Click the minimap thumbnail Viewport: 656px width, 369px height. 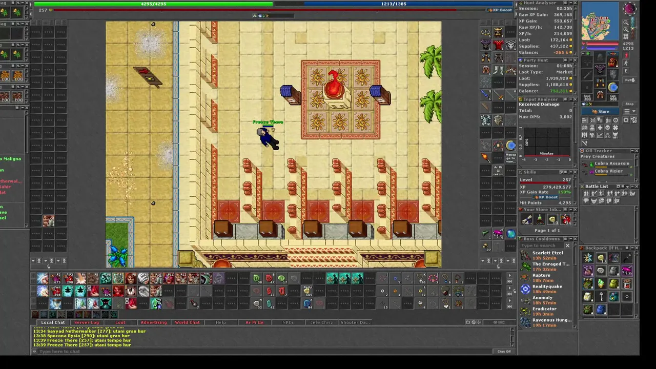(600, 21)
